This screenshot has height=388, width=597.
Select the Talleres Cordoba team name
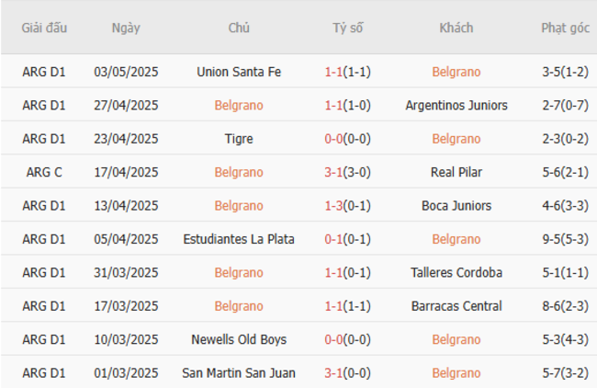(456, 273)
